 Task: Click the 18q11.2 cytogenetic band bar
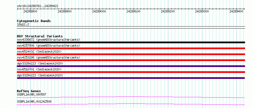click(131, 27)
